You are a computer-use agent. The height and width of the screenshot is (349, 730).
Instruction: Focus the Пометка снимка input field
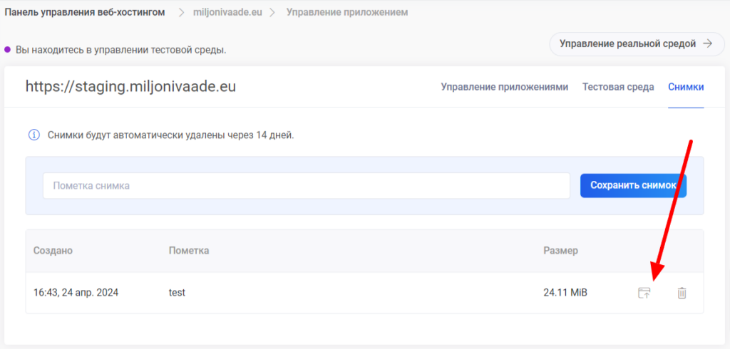306,186
